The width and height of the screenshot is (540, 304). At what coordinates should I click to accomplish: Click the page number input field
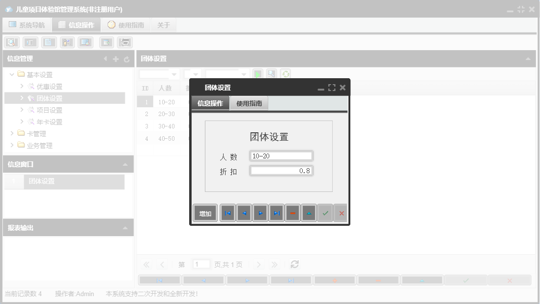[201, 264]
